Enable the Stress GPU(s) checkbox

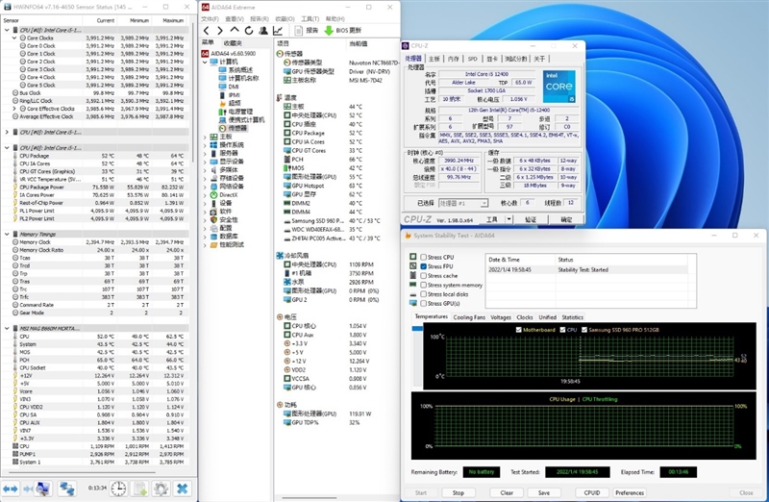point(424,304)
